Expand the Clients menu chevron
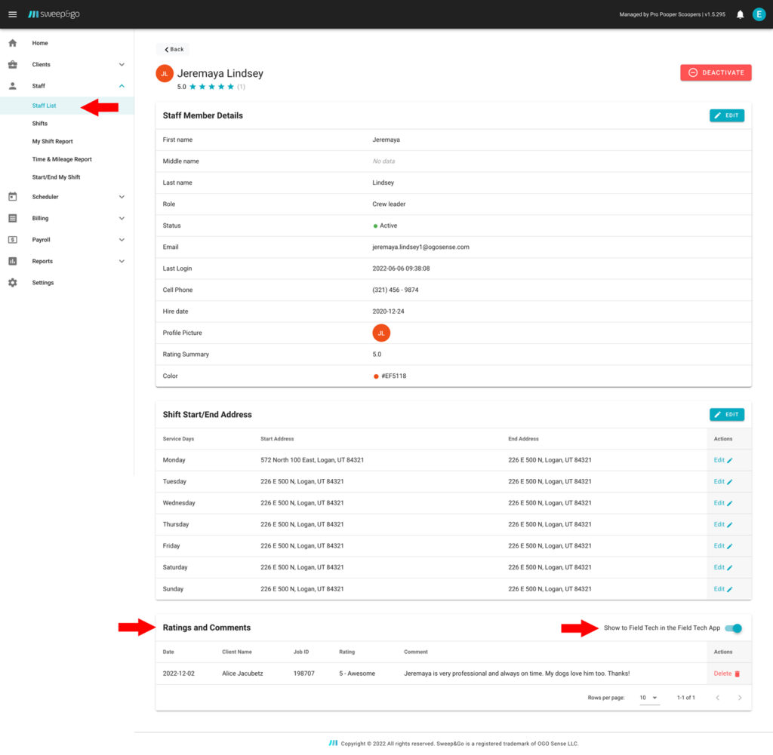This screenshot has width=773, height=755. click(x=122, y=65)
